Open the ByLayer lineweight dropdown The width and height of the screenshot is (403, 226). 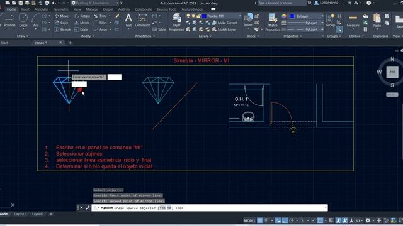click(x=322, y=23)
